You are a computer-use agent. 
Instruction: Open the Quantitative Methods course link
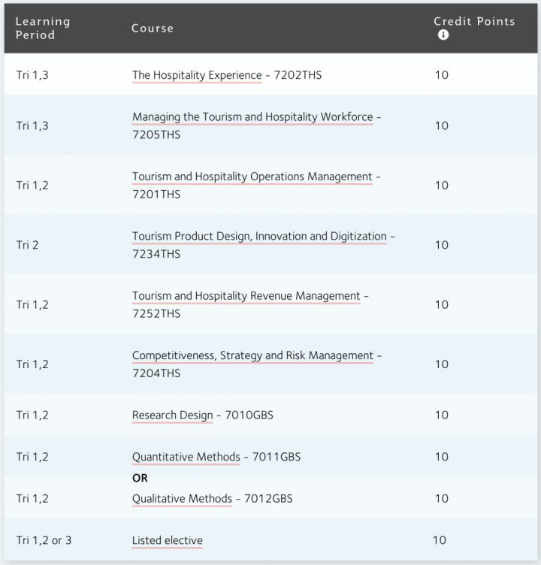186,457
